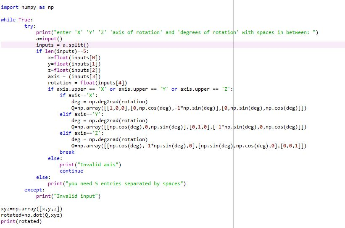345x228 pixels.
Task: Click the 'while True:' line
Action: point(17,20)
